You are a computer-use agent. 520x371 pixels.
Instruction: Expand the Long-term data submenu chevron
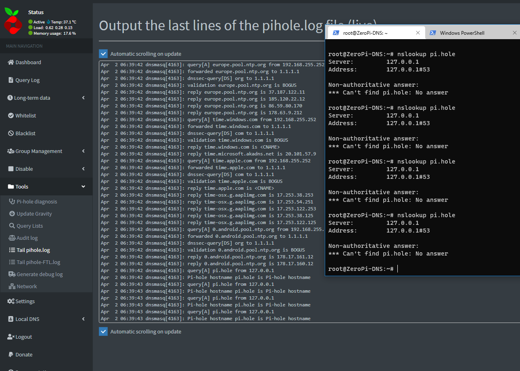(83, 98)
